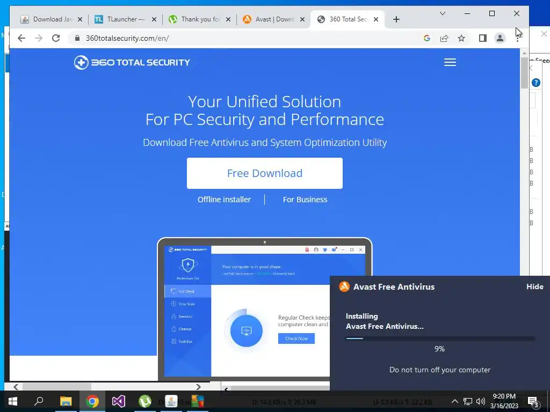This screenshot has height=412, width=550.
Task: Close the TLauncher tab
Action: coord(154,19)
